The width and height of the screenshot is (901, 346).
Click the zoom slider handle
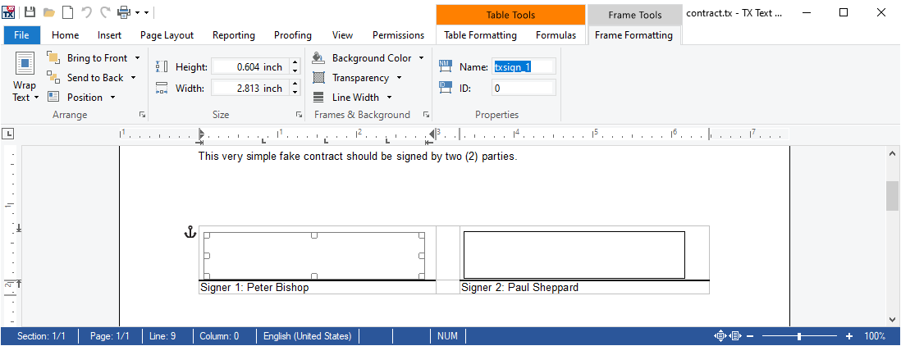point(799,336)
